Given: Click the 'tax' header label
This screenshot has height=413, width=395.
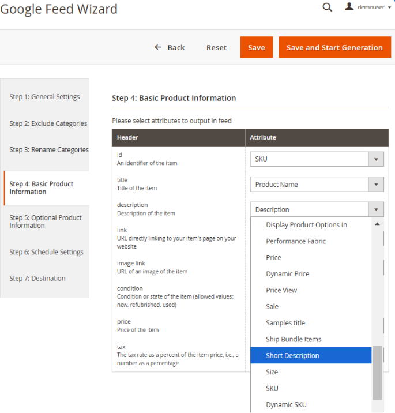Looking at the screenshot, I should tap(121, 347).
